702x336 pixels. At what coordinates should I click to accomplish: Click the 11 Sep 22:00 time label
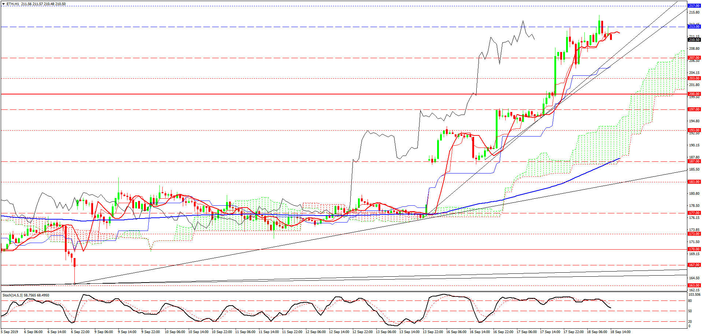[x=292, y=332]
